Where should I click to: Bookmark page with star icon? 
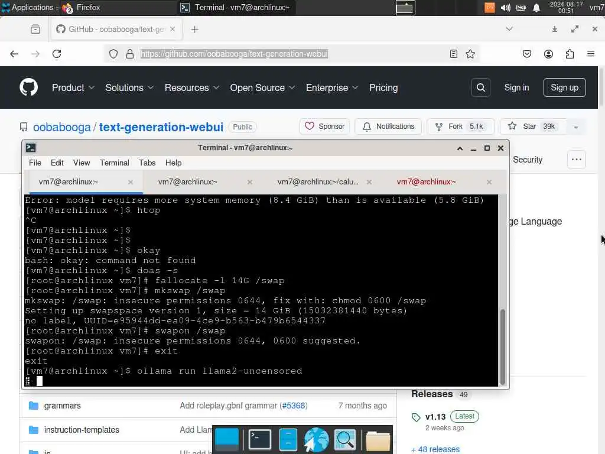coord(470,54)
